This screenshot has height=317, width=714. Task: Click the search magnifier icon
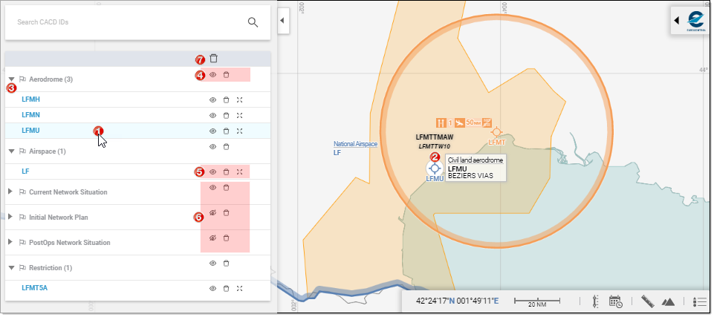(x=253, y=22)
